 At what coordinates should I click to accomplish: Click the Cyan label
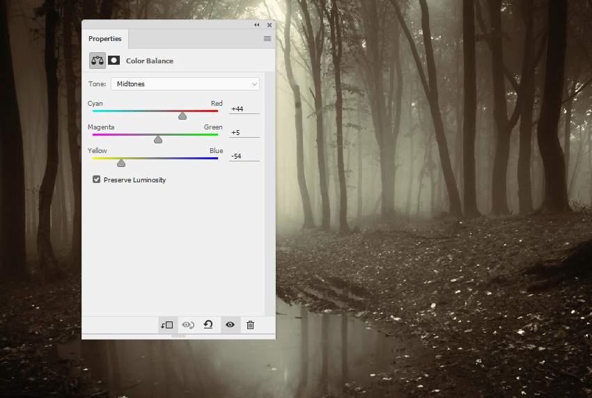click(95, 104)
